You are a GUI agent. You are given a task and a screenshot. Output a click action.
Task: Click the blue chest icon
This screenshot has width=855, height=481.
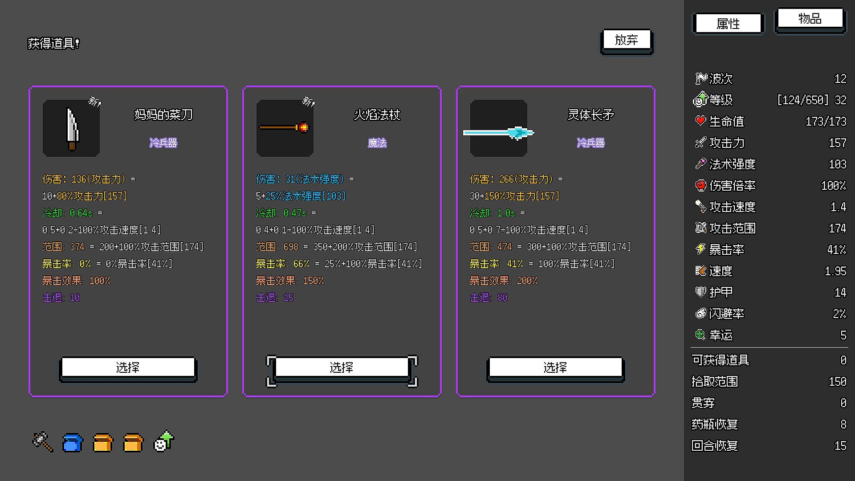[73, 443]
